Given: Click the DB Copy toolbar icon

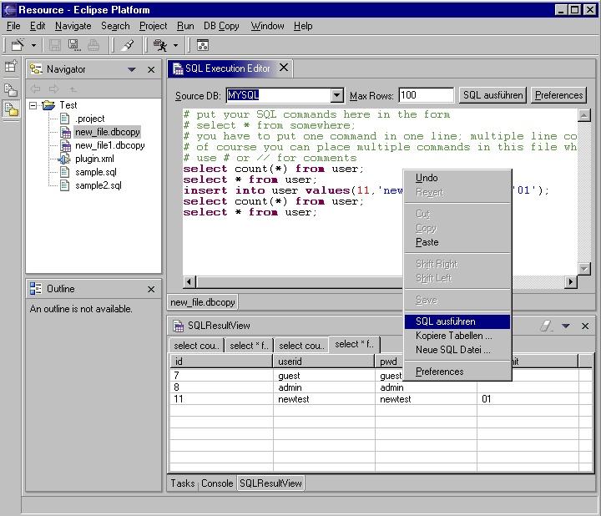Looking at the screenshot, I should tap(203, 45).
